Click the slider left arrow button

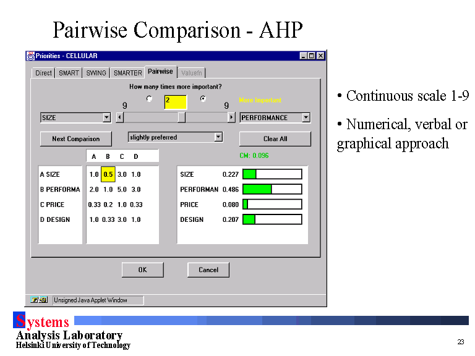point(120,117)
